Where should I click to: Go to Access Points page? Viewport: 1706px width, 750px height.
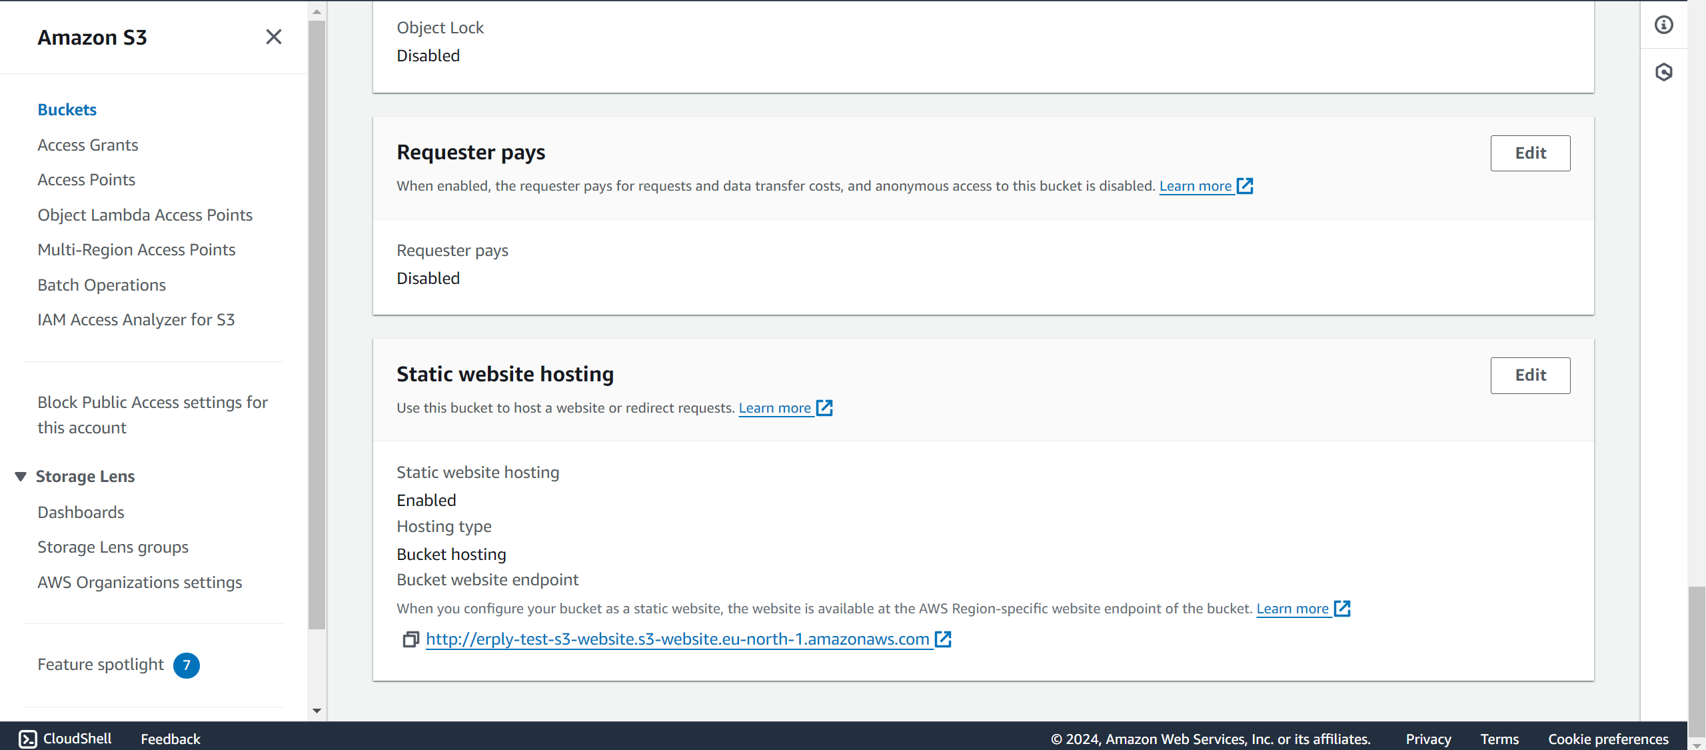coord(86,180)
